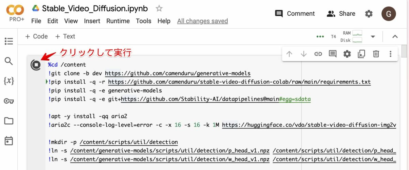Image resolution: width=409 pixels, height=170 pixels.
Task: Stop the running cell execution
Action: click(x=35, y=64)
